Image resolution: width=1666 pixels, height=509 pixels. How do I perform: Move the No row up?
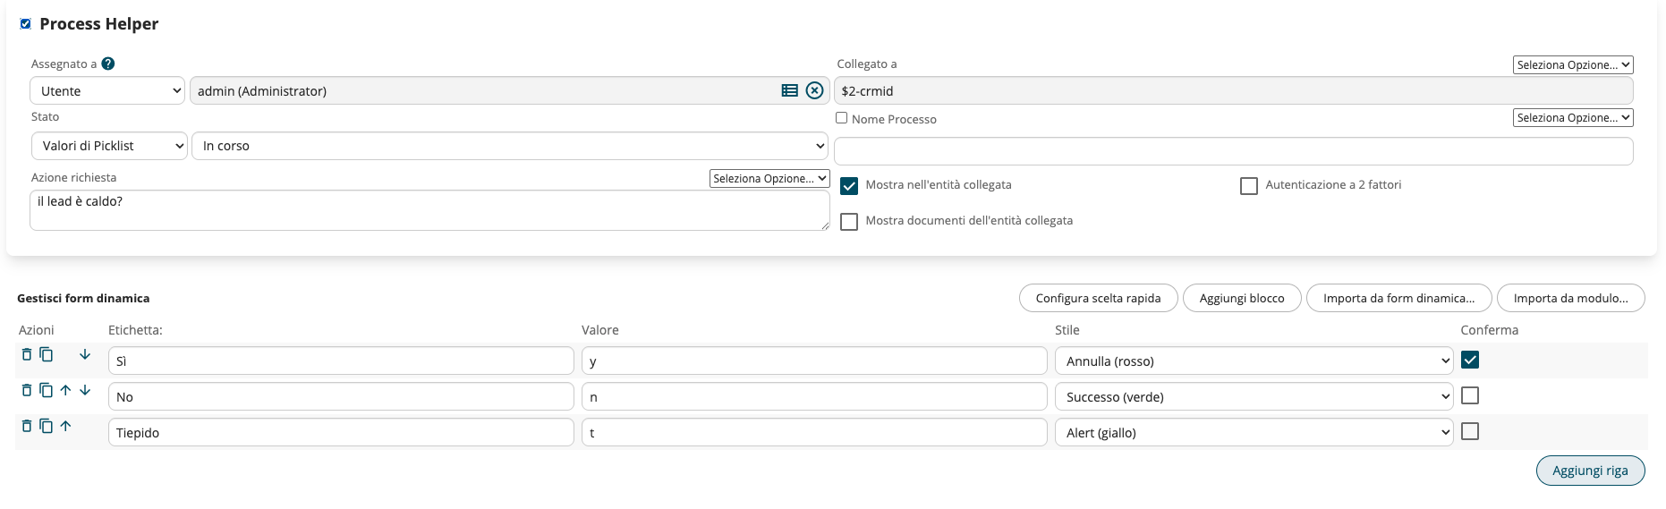point(65,390)
